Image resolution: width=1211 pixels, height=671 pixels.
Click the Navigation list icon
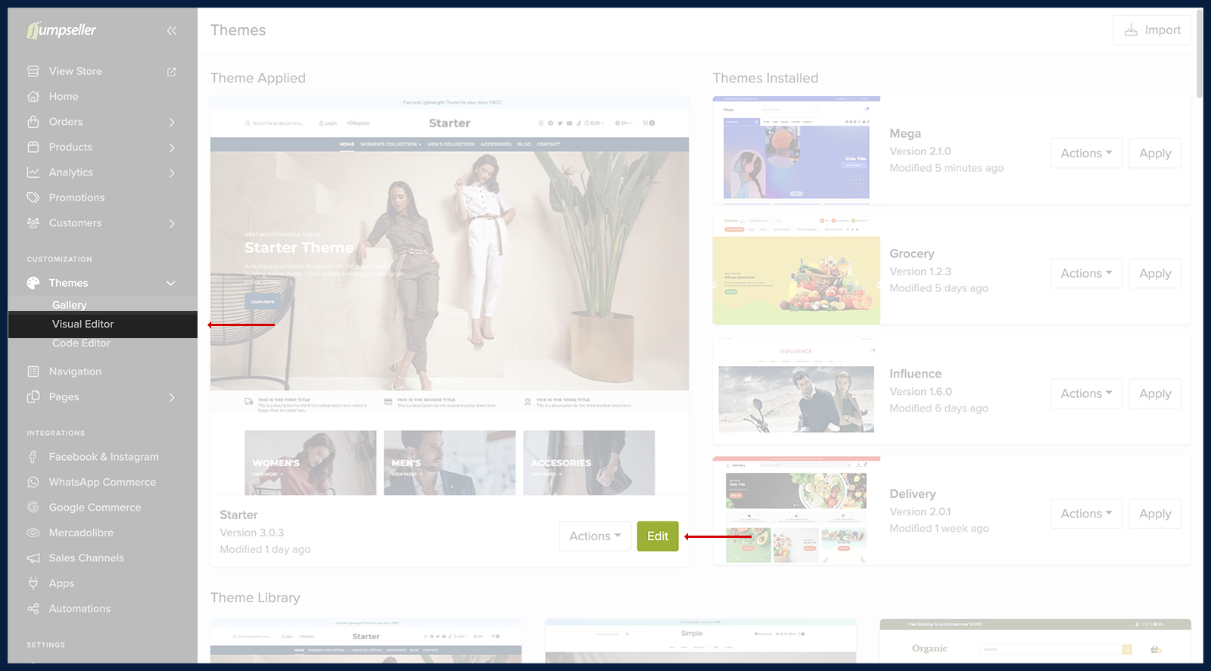click(x=33, y=371)
